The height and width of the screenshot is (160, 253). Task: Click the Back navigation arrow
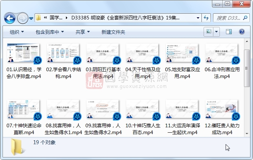[10, 18]
